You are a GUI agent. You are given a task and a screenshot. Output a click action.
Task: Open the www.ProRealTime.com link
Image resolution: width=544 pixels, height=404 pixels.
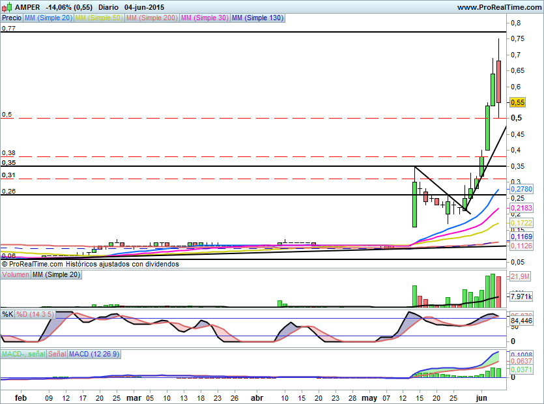point(498,7)
